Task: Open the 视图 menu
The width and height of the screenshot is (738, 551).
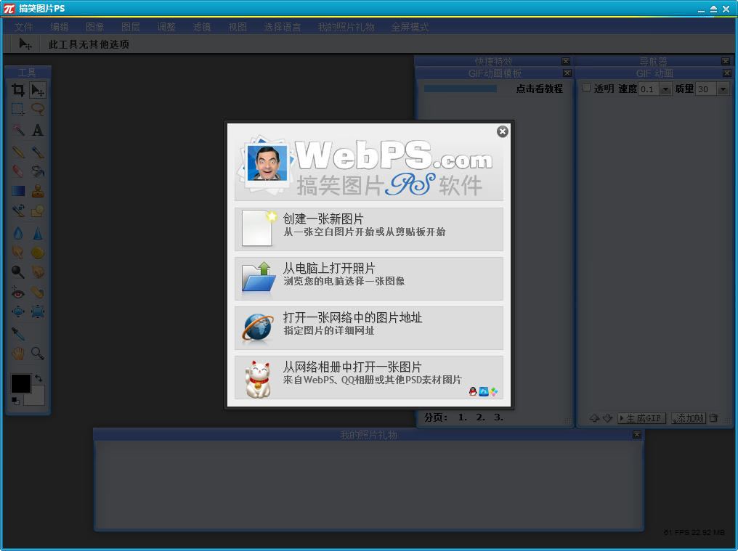Action: [238, 27]
